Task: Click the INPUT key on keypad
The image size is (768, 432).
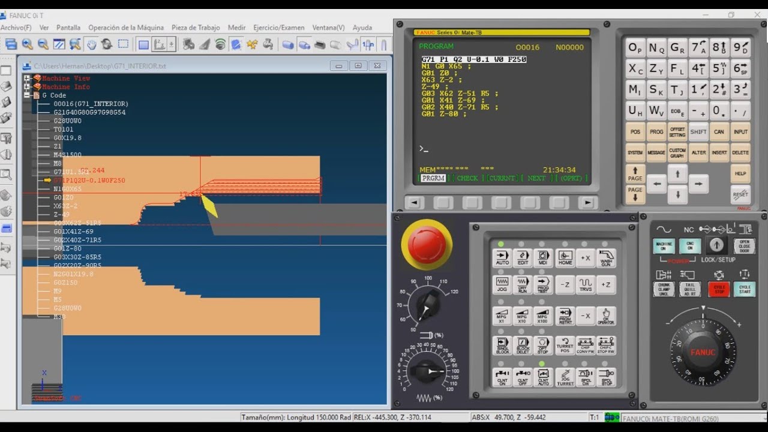Action: coord(741,131)
